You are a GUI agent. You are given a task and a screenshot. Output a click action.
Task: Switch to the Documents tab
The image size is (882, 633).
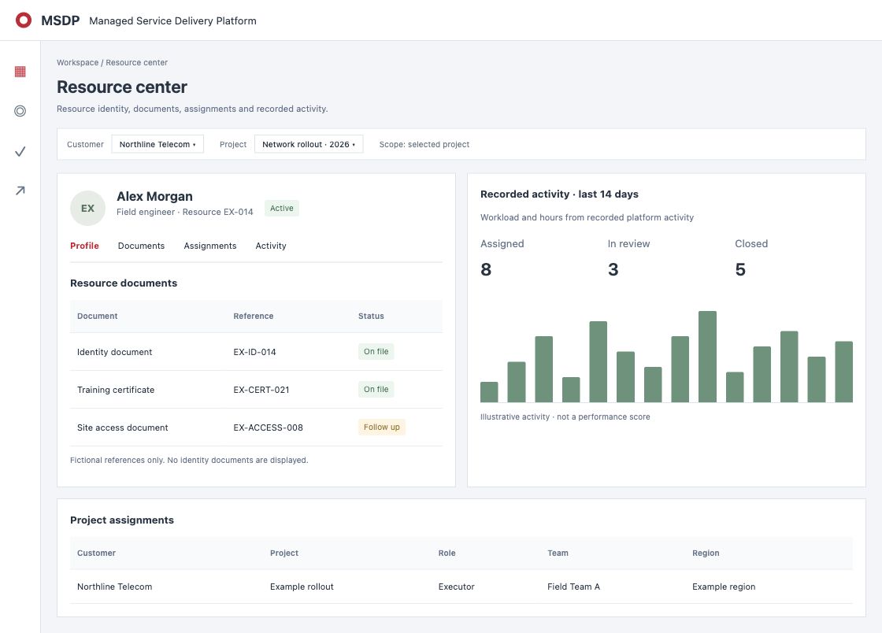[141, 246]
